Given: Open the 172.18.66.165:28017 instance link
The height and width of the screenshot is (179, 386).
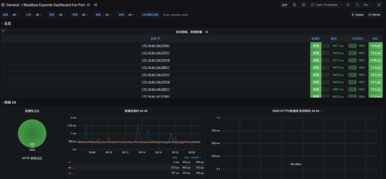Looking at the screenshot, I should point(156,67).
